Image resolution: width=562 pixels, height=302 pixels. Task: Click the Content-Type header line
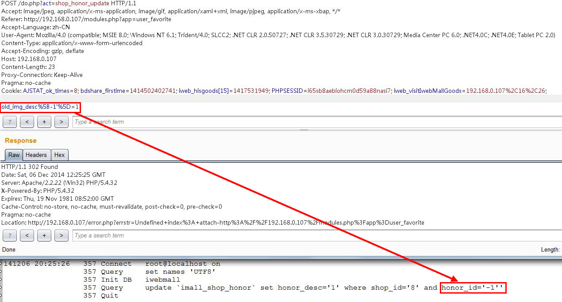pos(72,43)
